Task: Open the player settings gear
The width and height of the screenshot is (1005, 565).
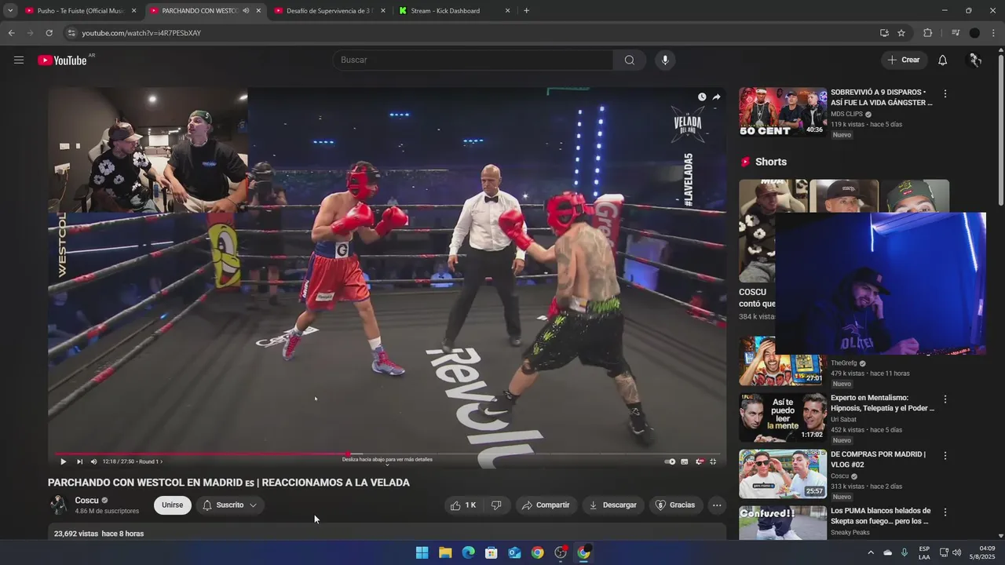Action: point(699,461)
